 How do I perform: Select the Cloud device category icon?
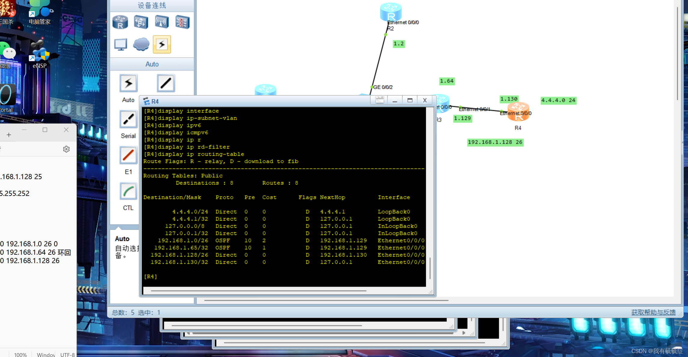click(141, 45)
